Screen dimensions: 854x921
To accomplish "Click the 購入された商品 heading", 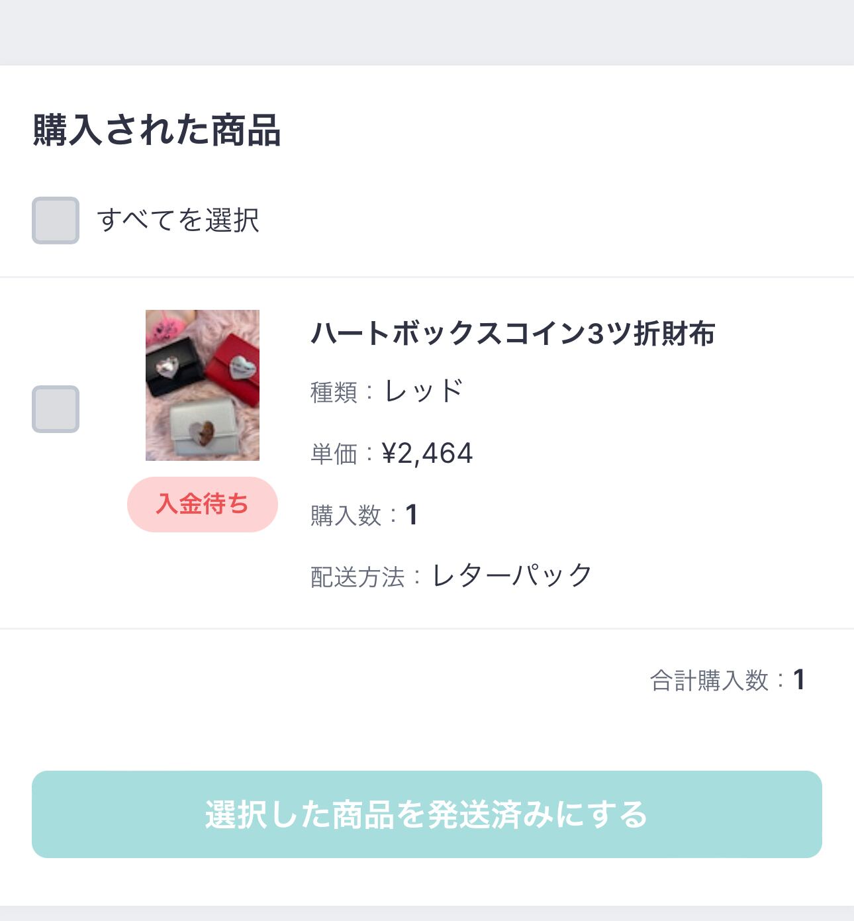I will coord(157,130).
